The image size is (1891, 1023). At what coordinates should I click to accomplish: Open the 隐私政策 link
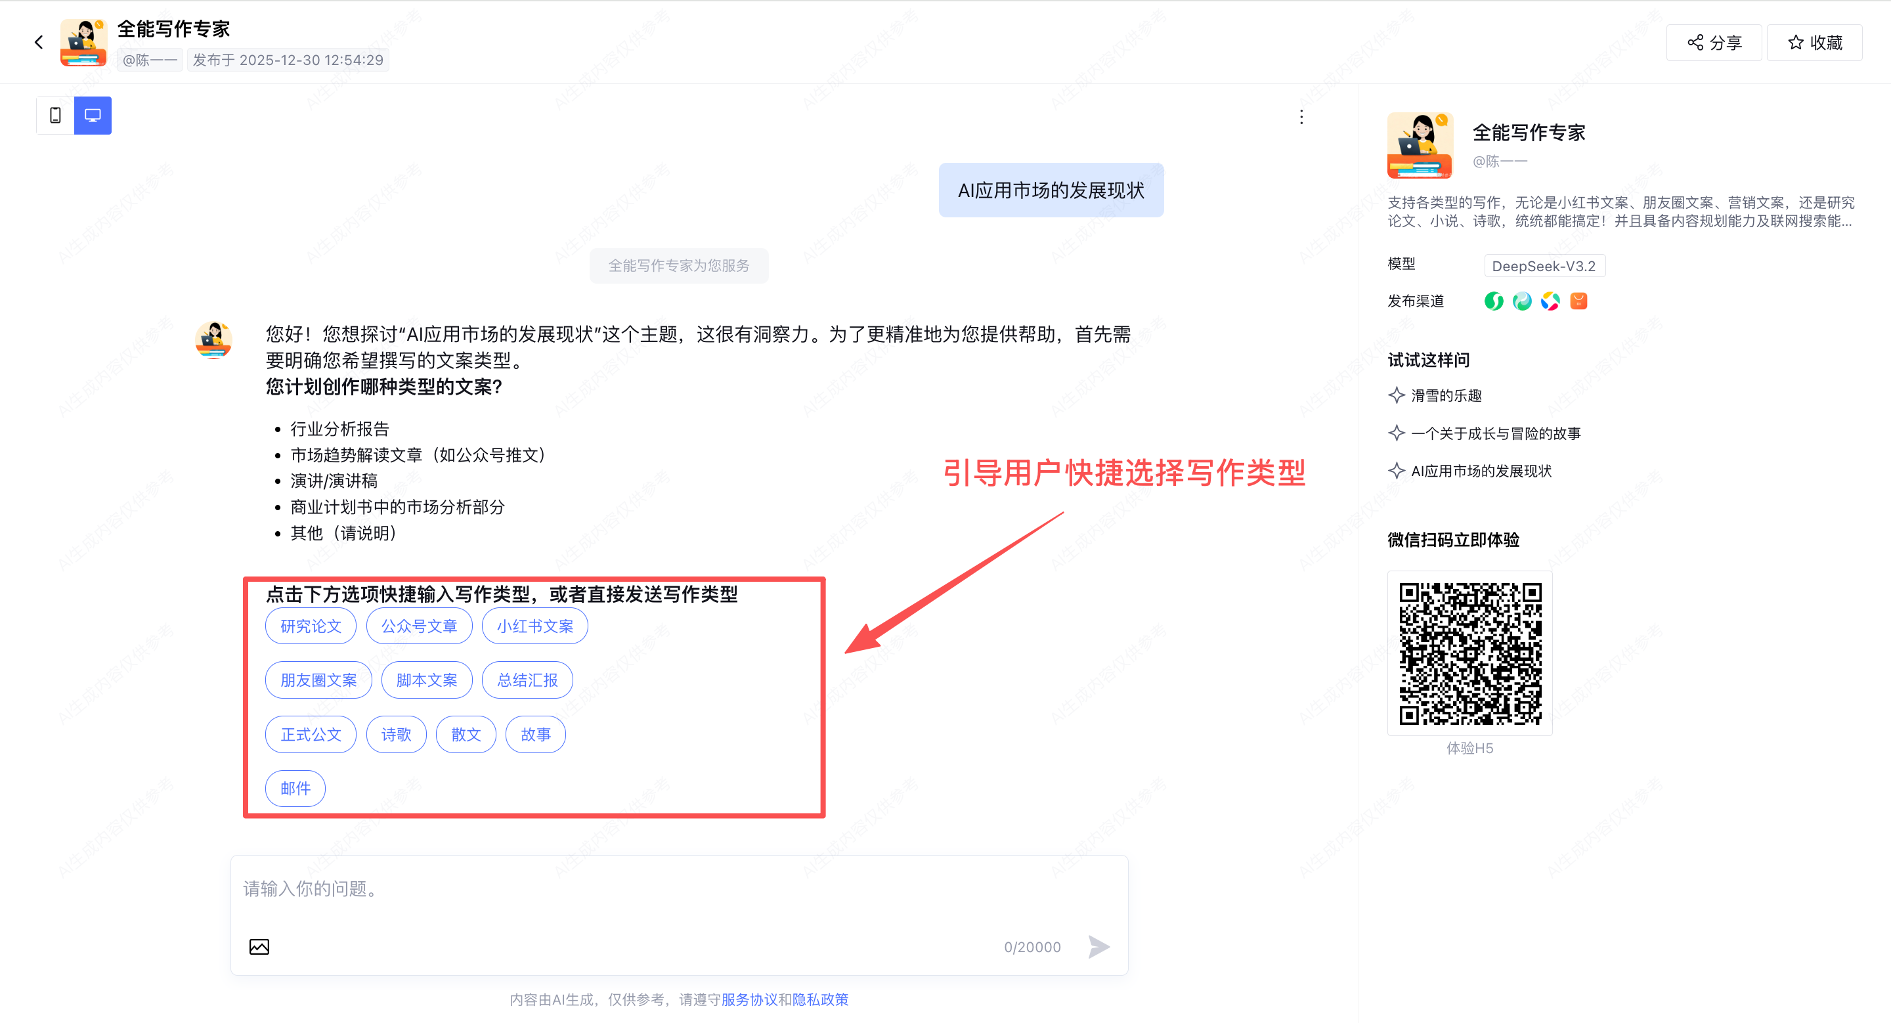(x=820, y=999)
